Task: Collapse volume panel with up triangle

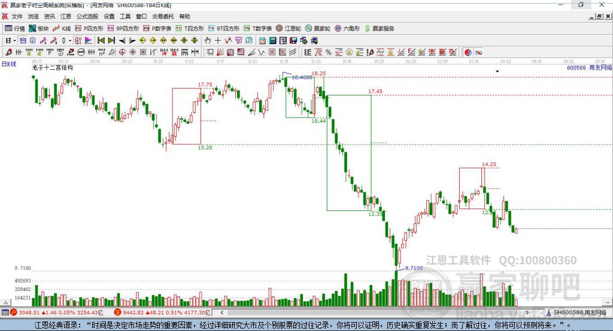Action: pyautogui.click(x=5, y=302)
